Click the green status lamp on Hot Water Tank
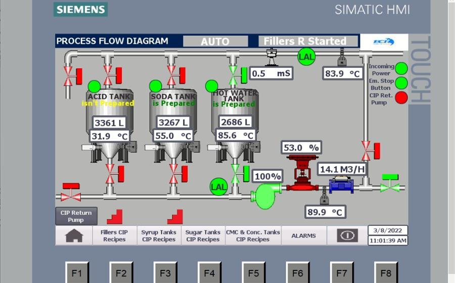The height and width of the screenshot is (283, 455). tap(211, 86)
